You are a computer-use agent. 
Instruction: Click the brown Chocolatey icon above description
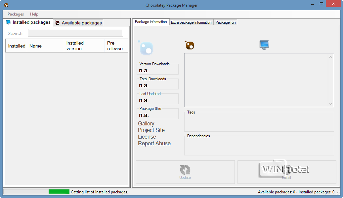coord(190,45)
